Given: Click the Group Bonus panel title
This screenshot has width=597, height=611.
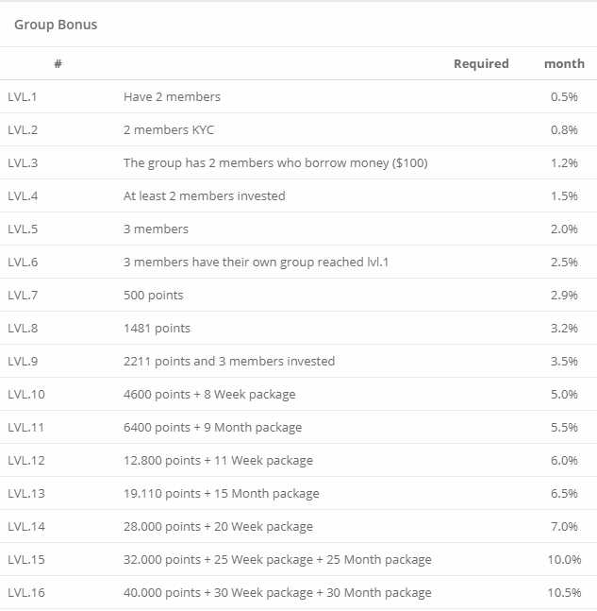Looking at the screenshot, I should pyautogui.click(x=56, y=25).
